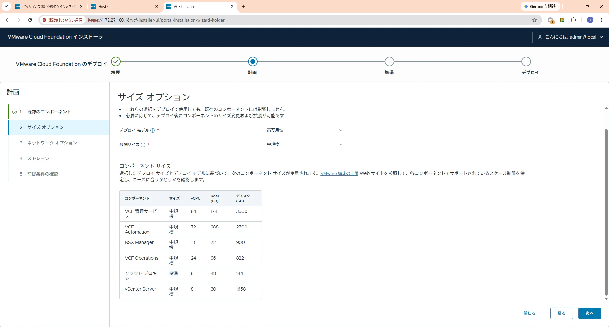The width and height of the screenshot is (609, 327).
Task: Click the VMware Cloud Foundation インストーラ title
Action: (56, 37)
